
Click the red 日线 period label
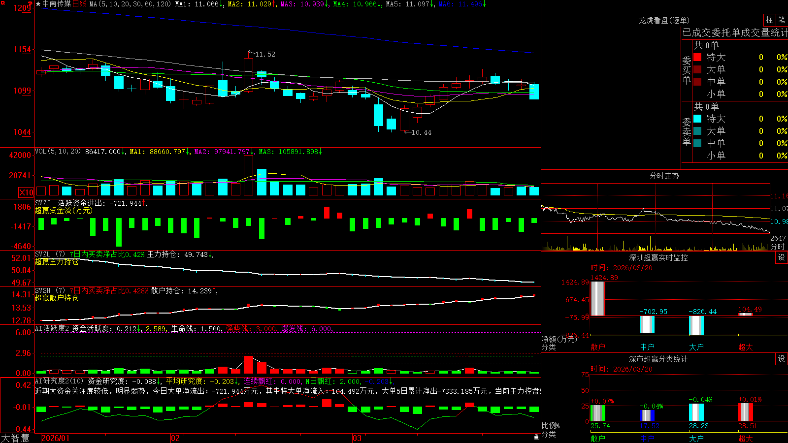coord(79,4)
